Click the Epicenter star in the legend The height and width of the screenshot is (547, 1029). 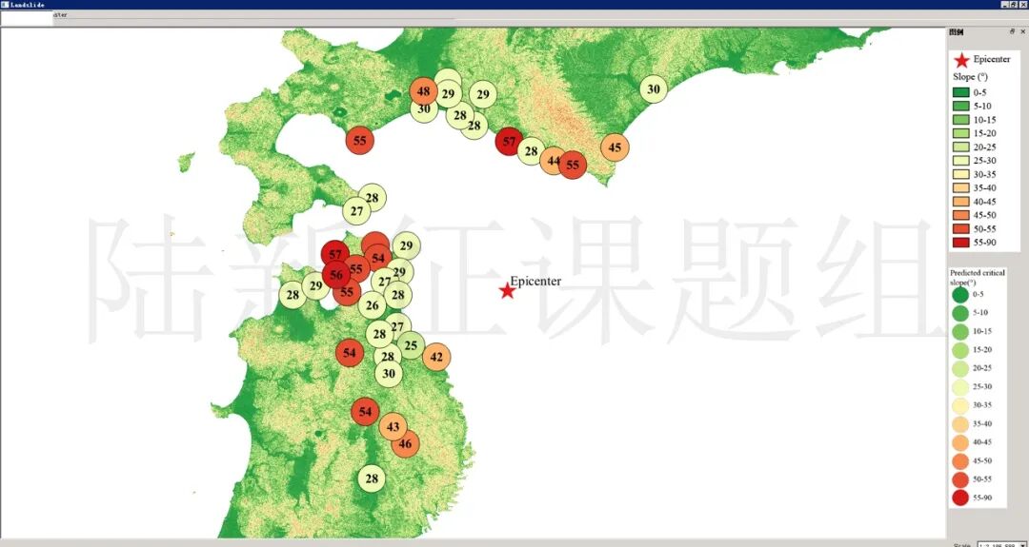tap(961, 60)
